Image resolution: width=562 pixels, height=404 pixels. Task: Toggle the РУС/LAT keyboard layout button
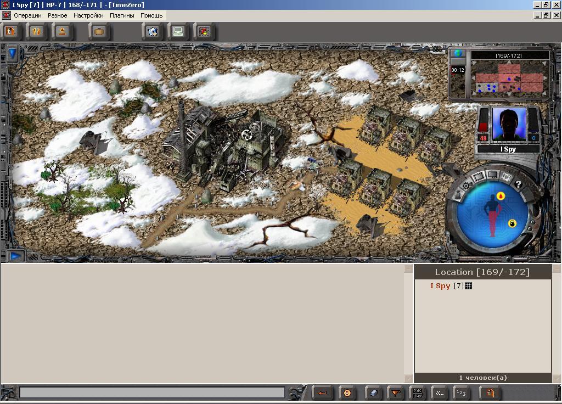[x=418, y=393]
